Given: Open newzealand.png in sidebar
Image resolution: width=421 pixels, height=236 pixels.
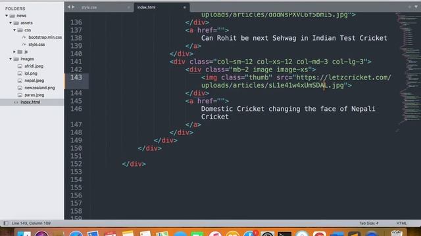Looking at the screenshot, I should coord(39,88).
